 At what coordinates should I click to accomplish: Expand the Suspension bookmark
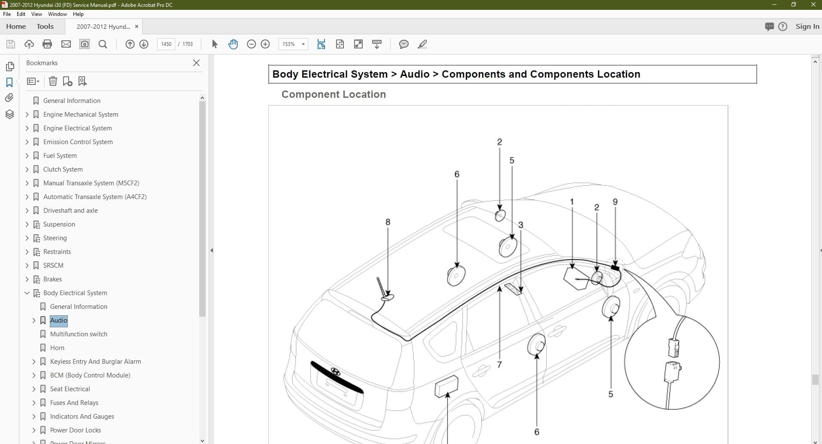click(x=27, y=224)
